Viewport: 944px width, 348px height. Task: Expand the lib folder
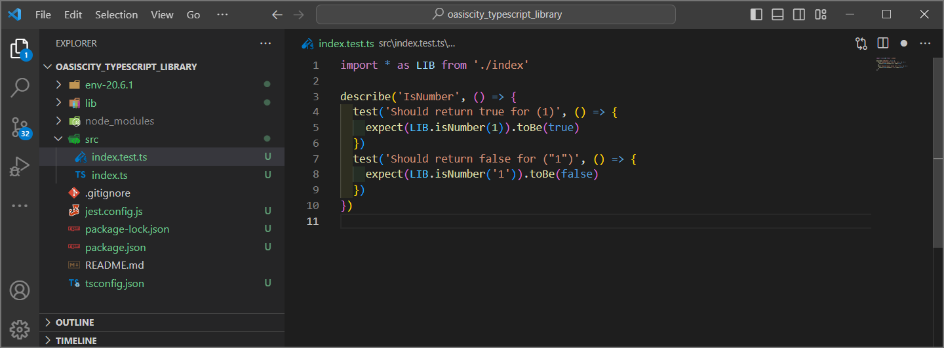pyautogui.click(x=58, y=103)
